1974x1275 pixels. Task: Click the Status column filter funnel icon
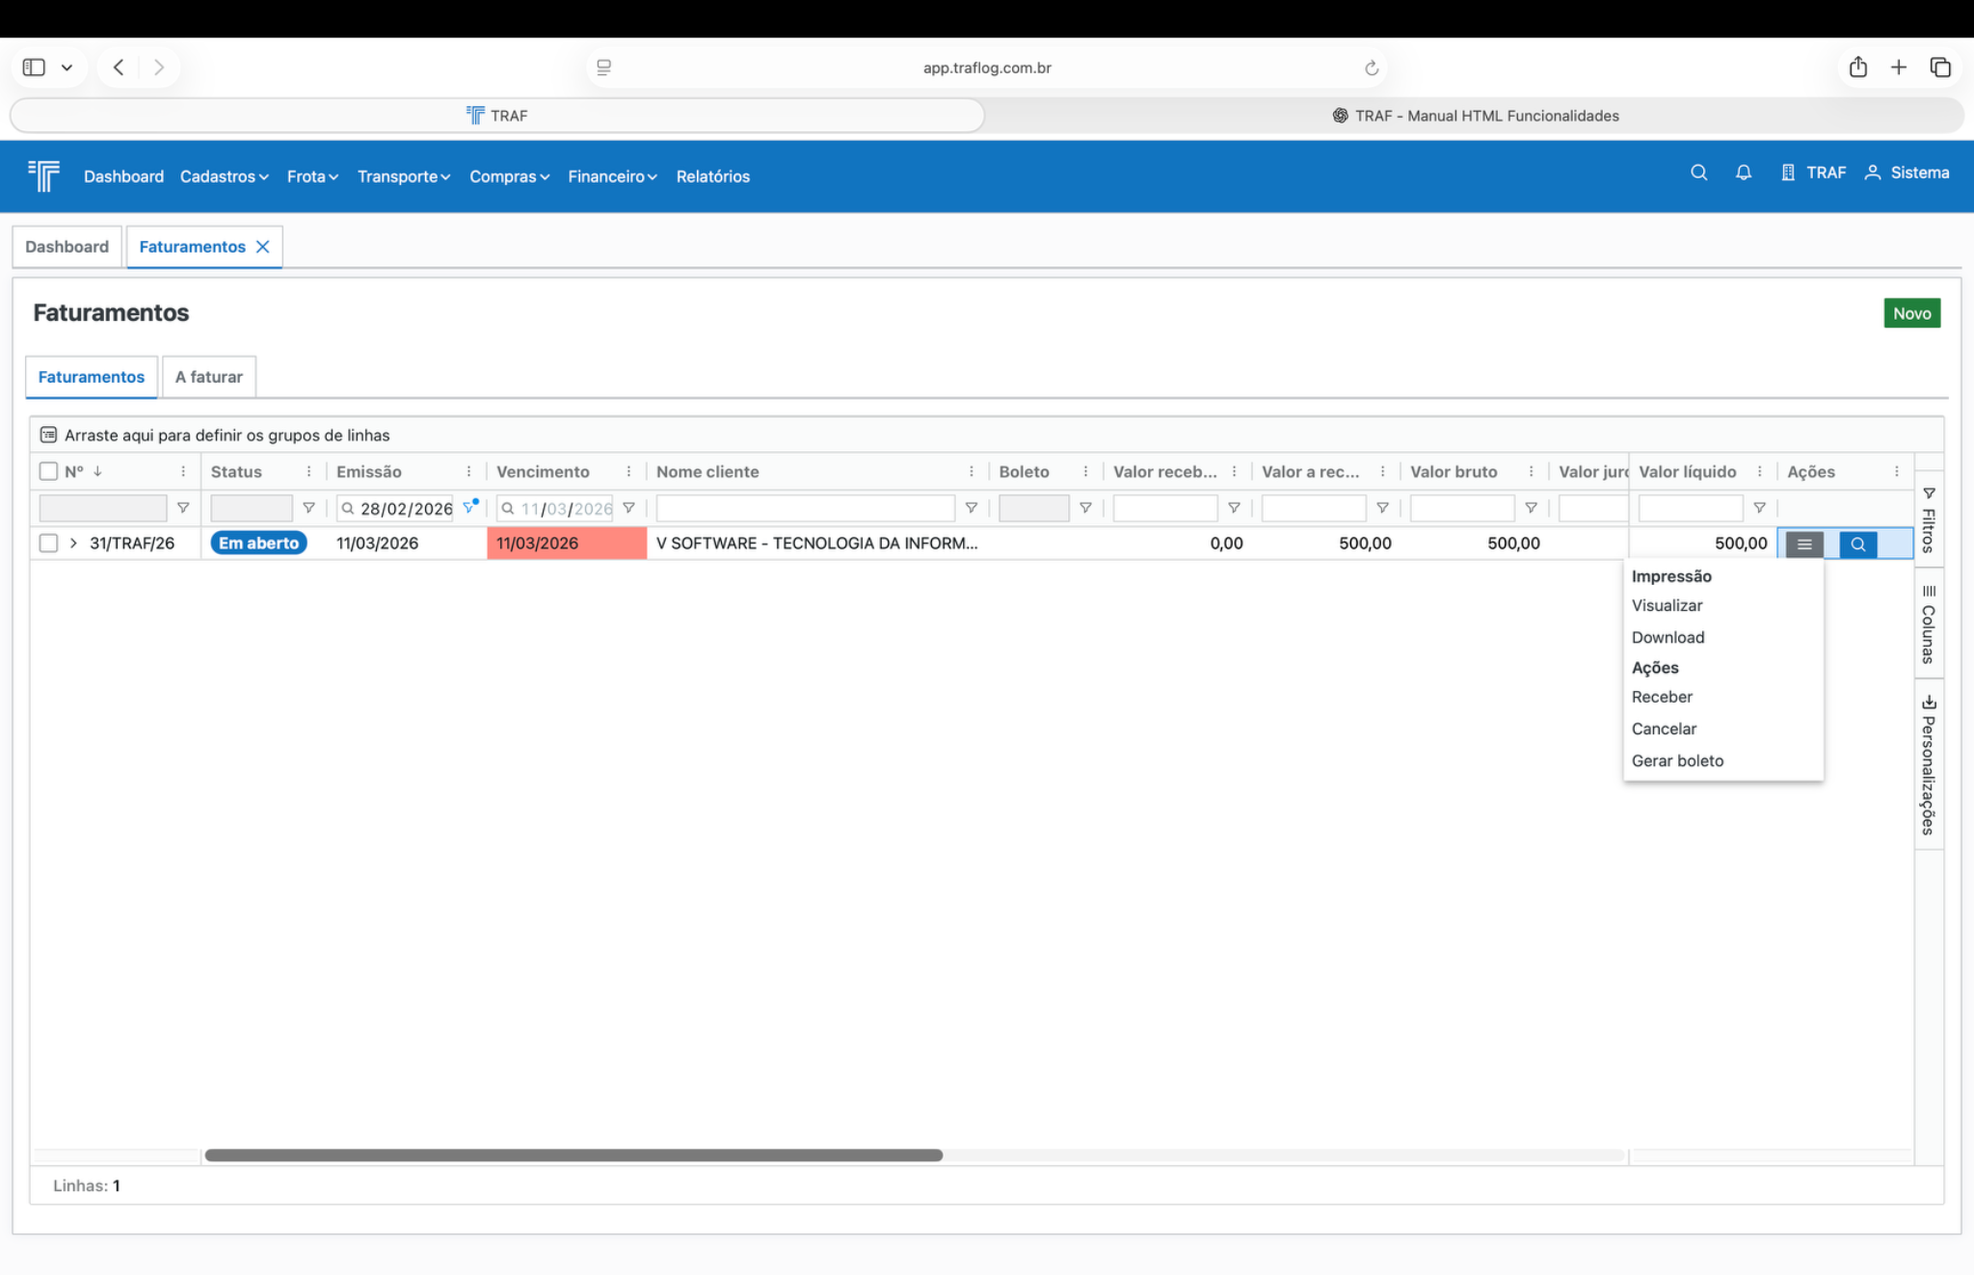tap(308, 508)
